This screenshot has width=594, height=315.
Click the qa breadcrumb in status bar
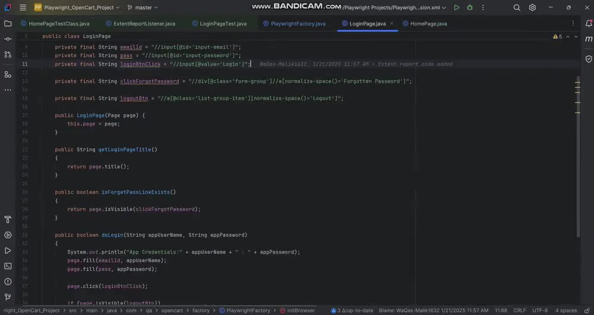149,310
